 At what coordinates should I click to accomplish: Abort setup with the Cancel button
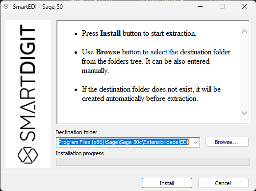click(x=223, y=183)
